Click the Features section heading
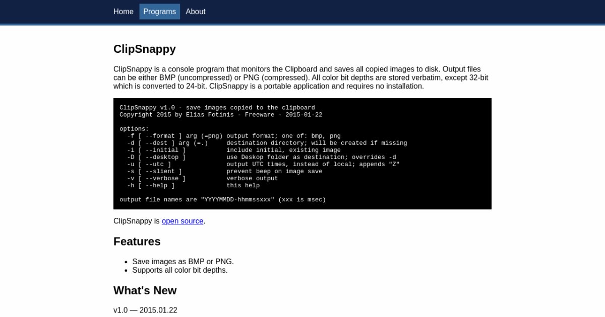The width and height of the screenshot is (605, 317). point(137,242)
